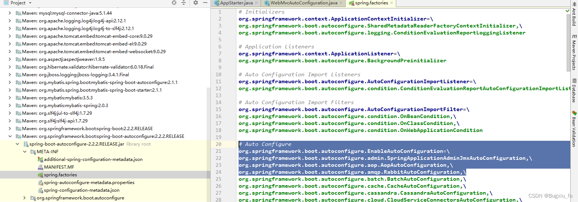Click library icon of tomcat-embed-el:9.0.29
The height and width of the screenshot is (202, 578).
(x=18, y=44)
